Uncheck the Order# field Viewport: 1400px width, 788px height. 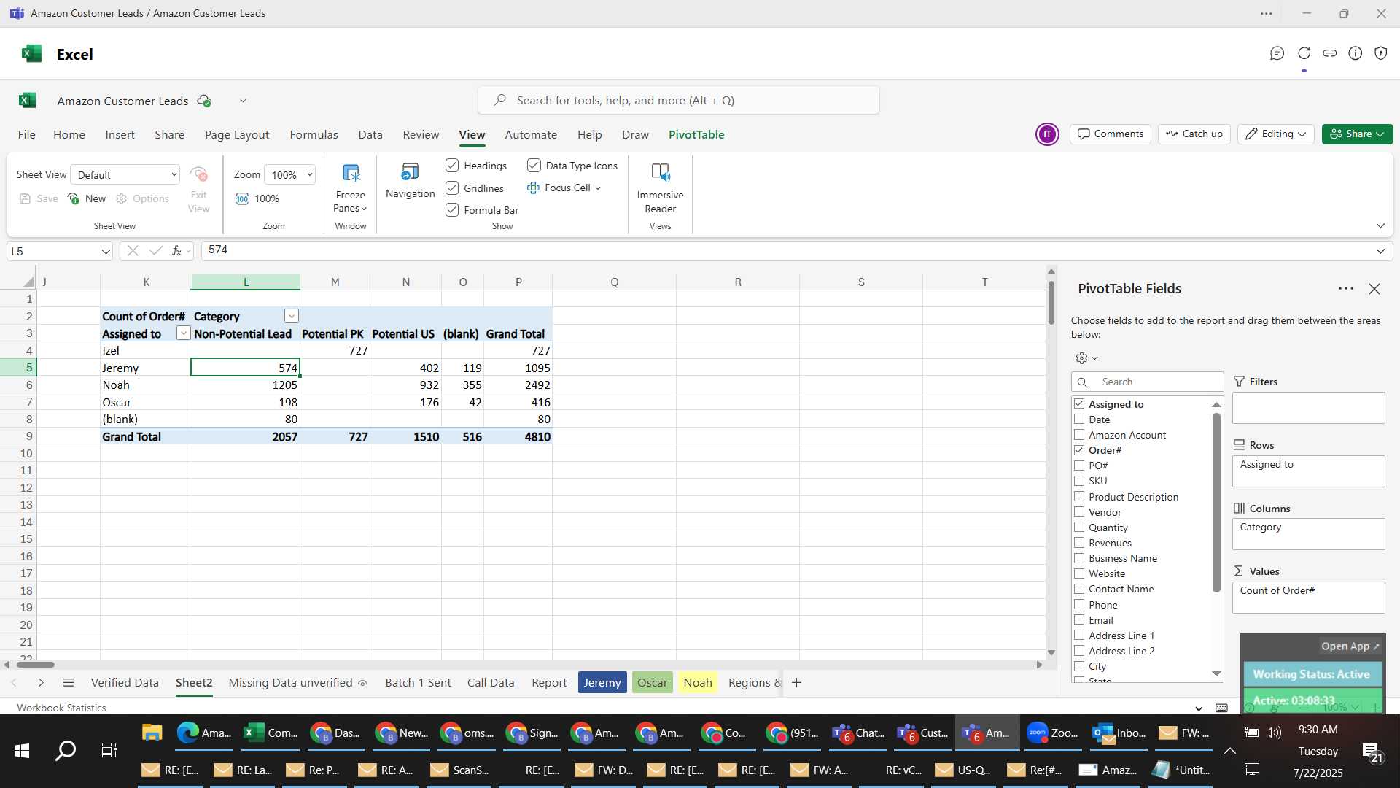[x=1079, y=450]
